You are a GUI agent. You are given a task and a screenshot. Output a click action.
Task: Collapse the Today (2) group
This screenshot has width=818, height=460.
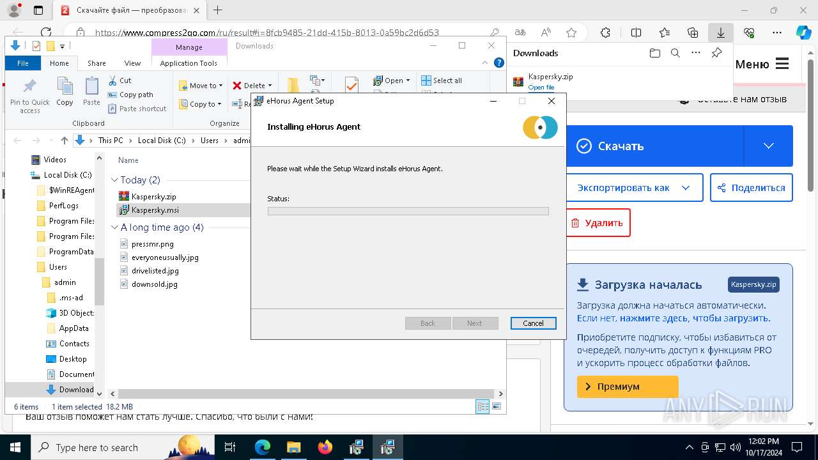(x=115, y=180)
